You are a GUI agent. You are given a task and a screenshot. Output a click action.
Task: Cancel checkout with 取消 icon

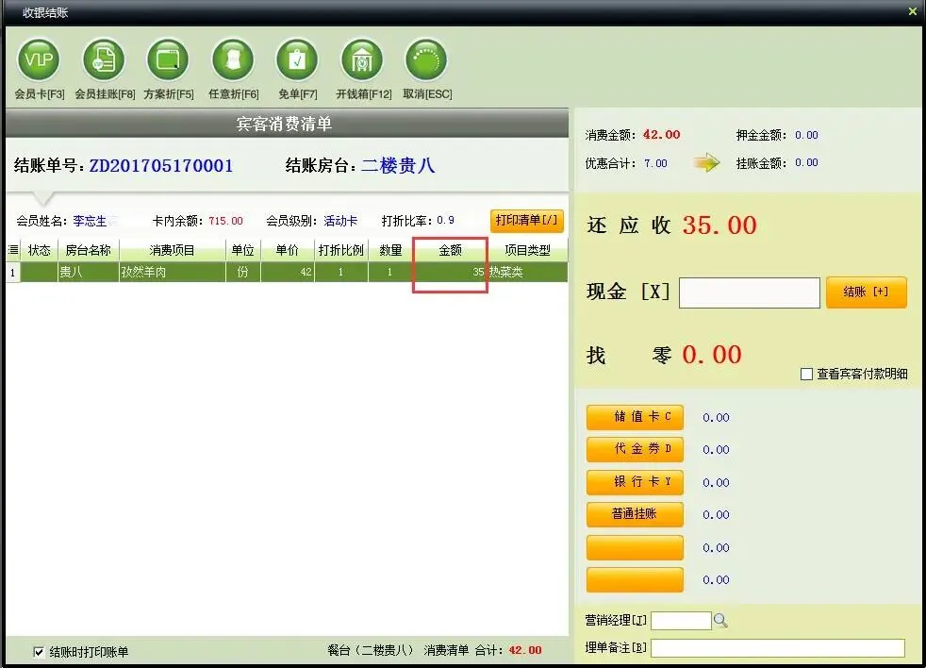pos(426,59)
